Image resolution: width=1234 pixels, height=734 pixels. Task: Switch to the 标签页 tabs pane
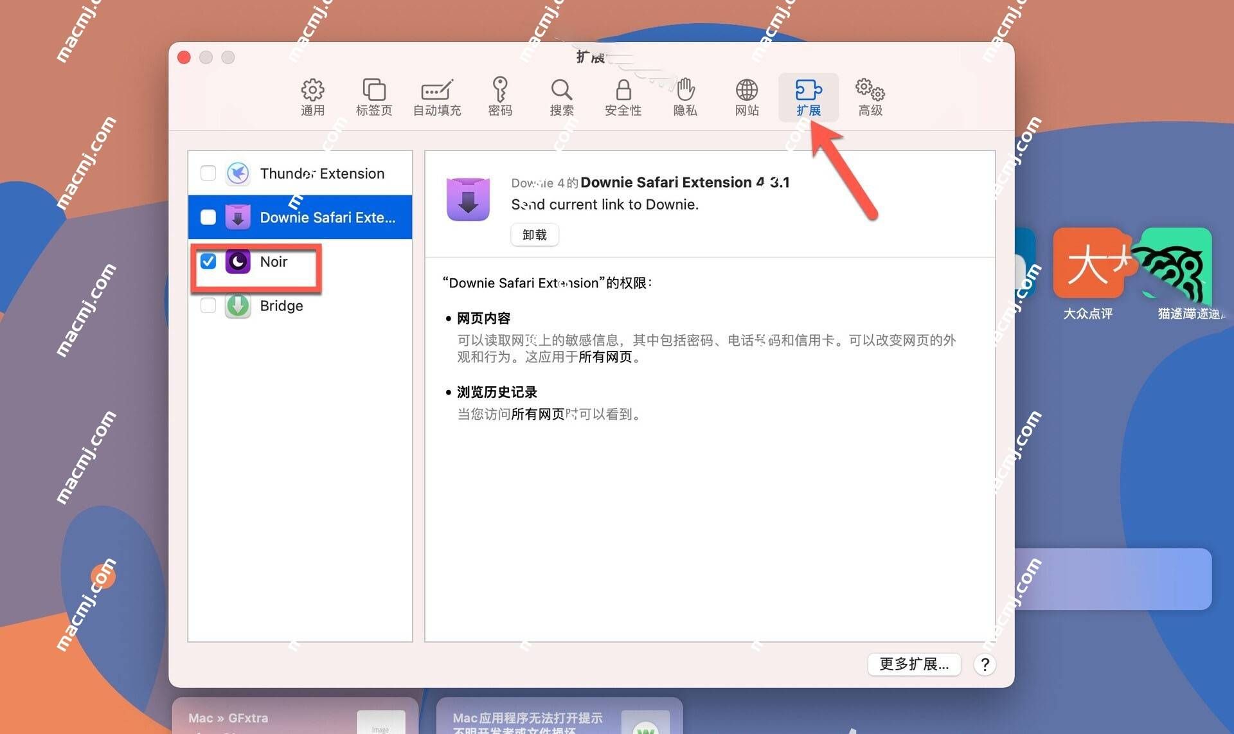click(x=374, y=97)
